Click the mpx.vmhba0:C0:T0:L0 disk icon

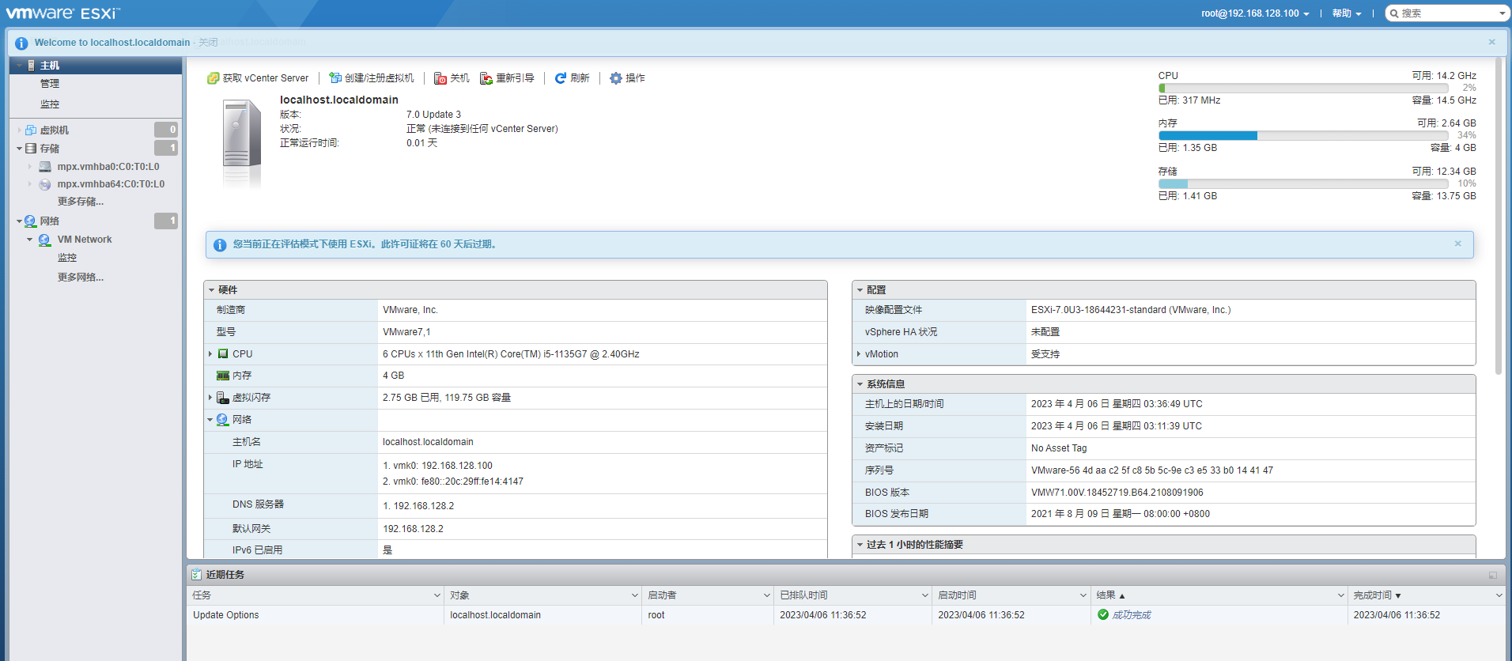45,167
